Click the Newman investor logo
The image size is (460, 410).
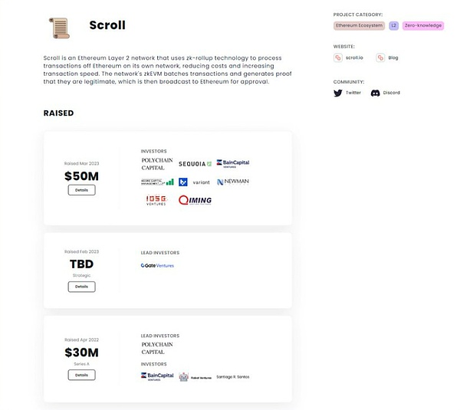[x=233, y=182]
